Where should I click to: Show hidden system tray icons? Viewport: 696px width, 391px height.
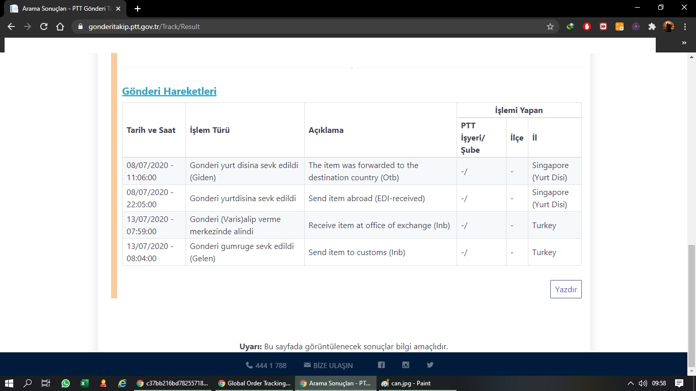click(630, 383)
